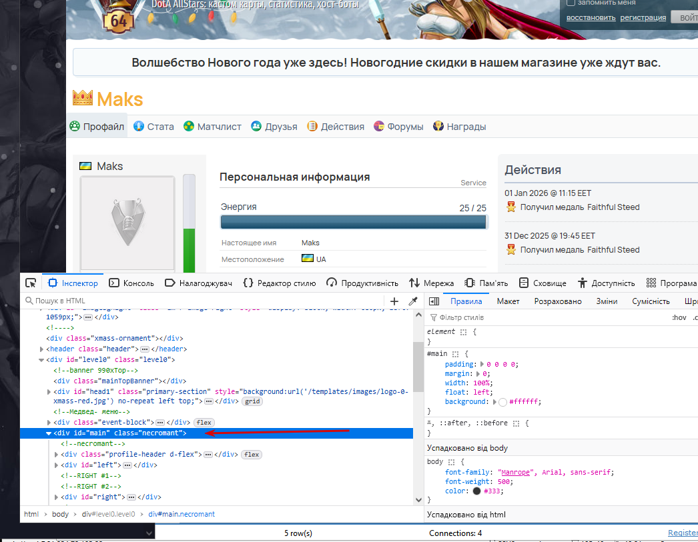Click the flag icon beside UA location
This screenshot has height=542, width=698.
click(308, 258)
